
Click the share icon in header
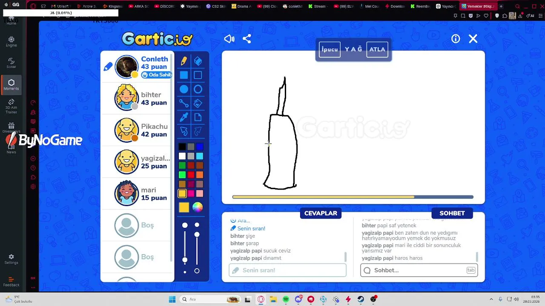pyautogui.click(x=247, y=39)
